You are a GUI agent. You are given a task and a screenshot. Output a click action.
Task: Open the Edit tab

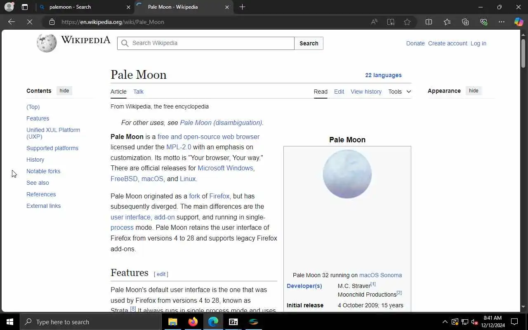tap(339, 92)
